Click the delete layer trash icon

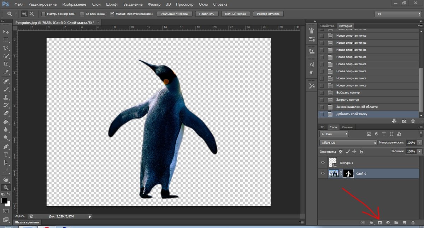[413, 223]
